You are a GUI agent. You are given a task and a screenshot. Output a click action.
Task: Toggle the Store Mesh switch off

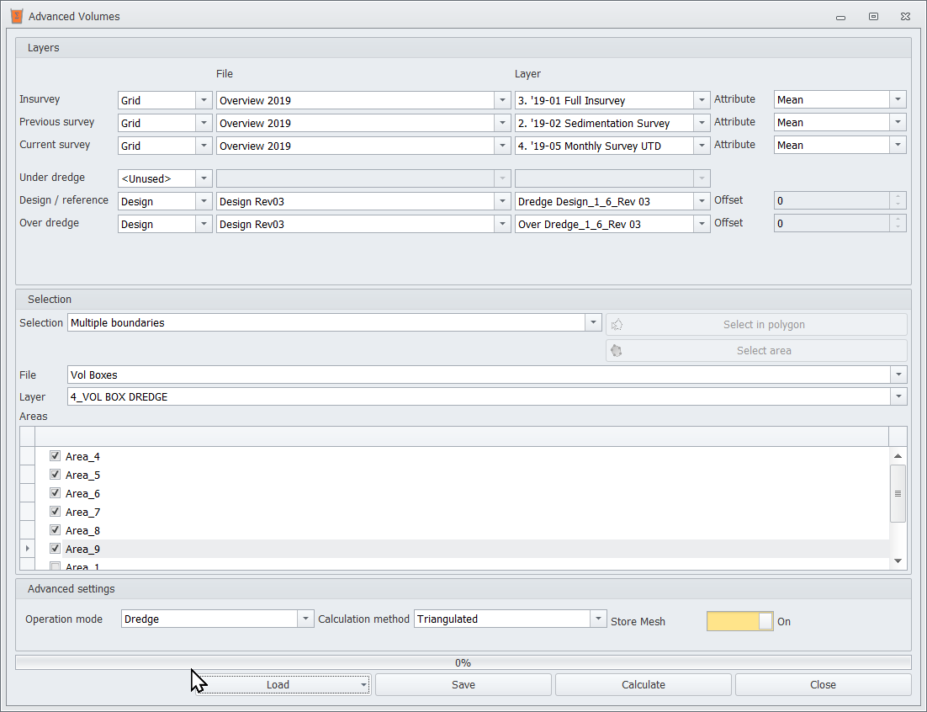739,621
